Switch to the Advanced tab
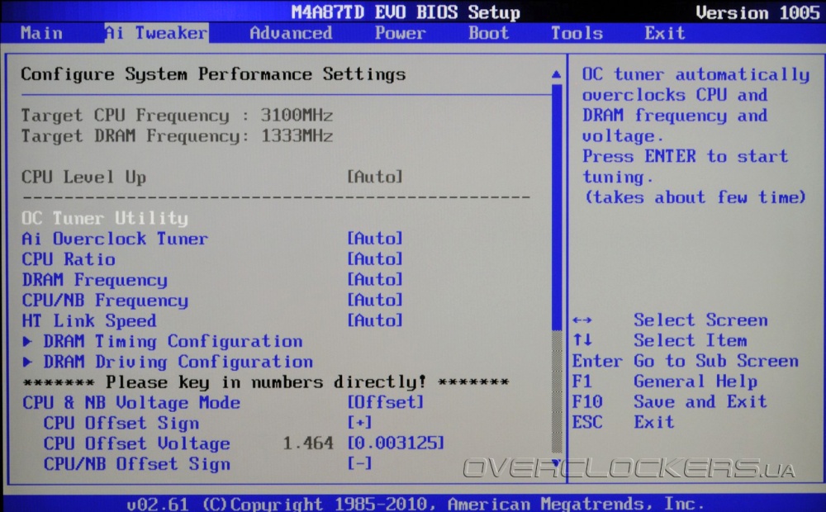826x512 pixels. click(291, 33)
